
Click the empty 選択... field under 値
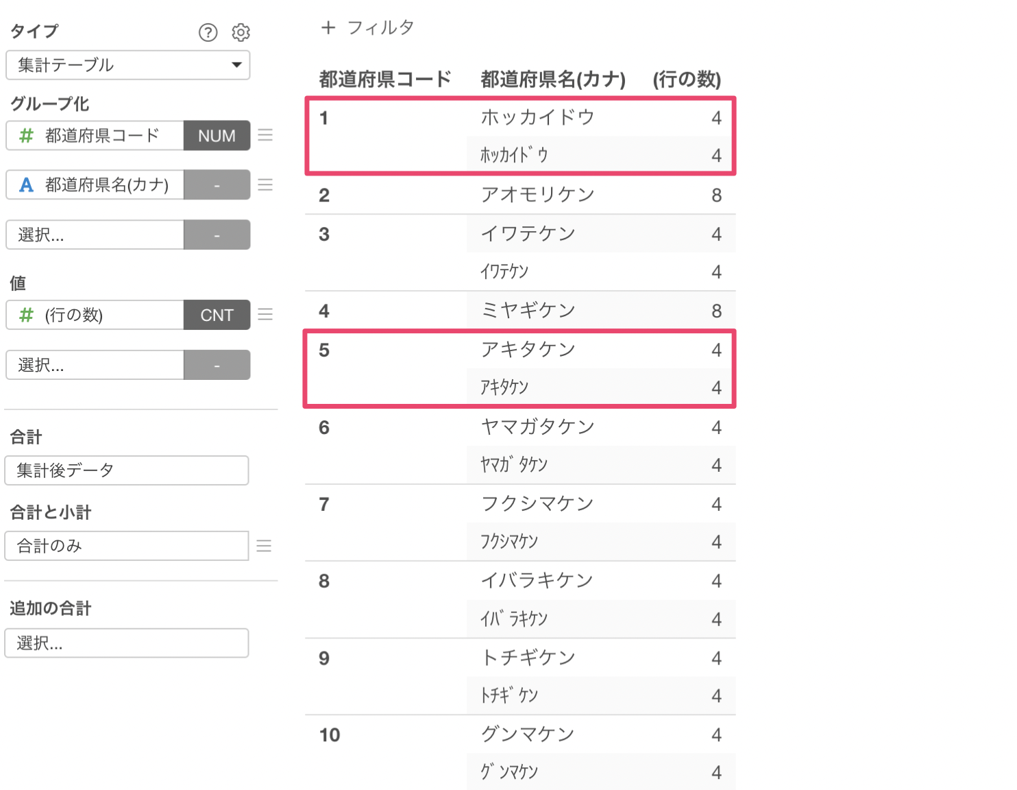click(x=95, y=365)
